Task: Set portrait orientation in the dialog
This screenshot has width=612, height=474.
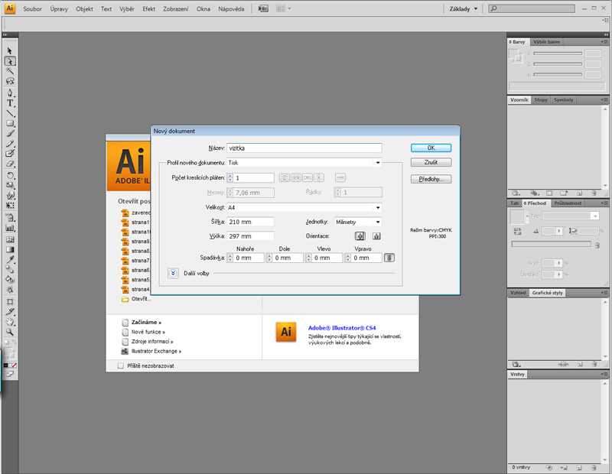Action: [360, 236]
